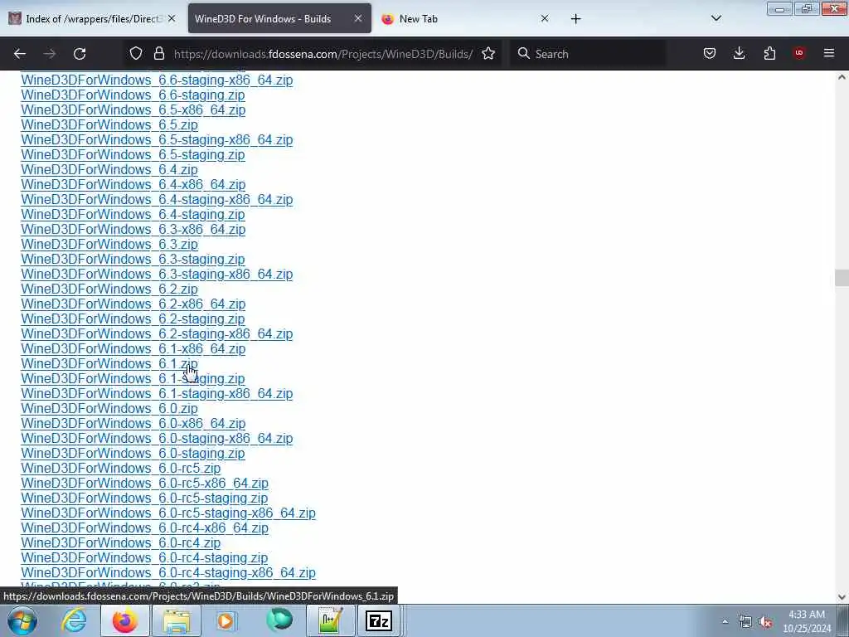Open WineD3DForWindows_6.0-staging.zip link
849x637 pixels.
click(133, 454)
